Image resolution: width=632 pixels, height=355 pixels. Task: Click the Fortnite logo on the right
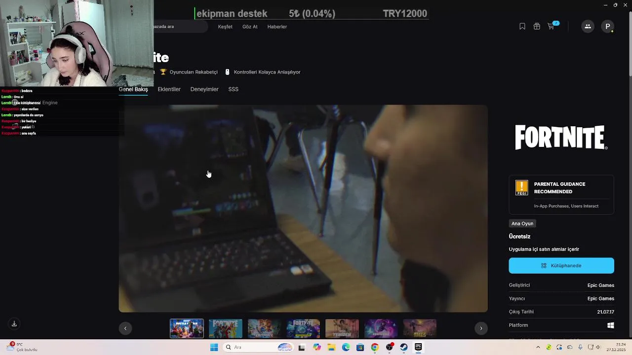pos(561,138)
